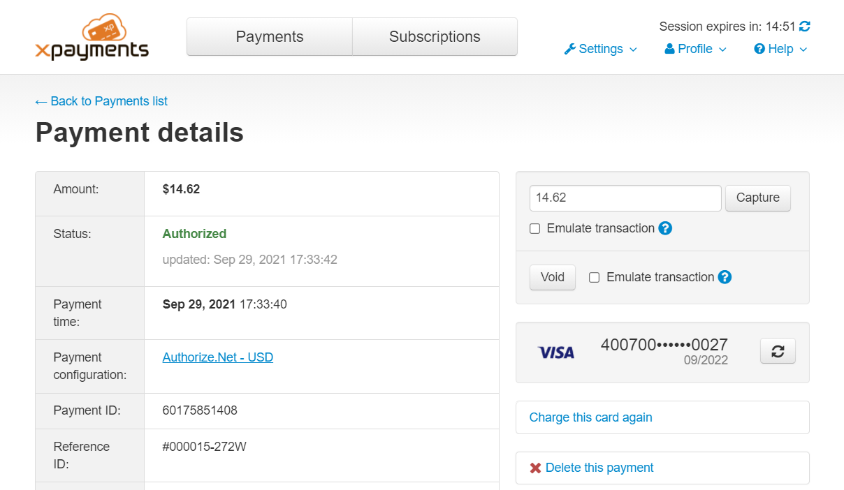Viewport: 844px width, 490px height.
Task: Click the Void button
Action: 553,277
